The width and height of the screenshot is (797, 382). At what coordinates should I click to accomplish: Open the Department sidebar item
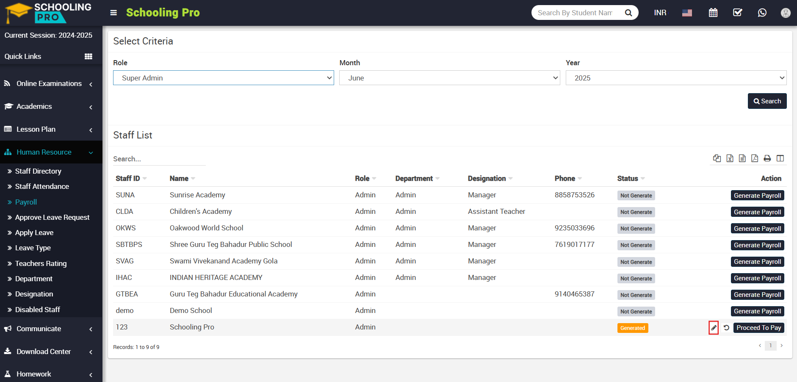tap(34, 279)
